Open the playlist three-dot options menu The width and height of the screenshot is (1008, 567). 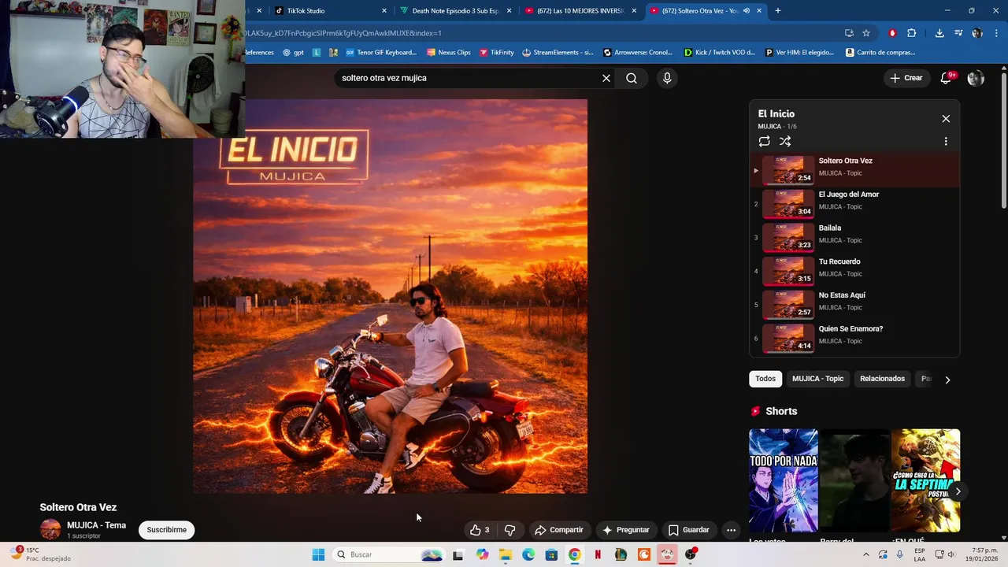click(x=946, y=141)
